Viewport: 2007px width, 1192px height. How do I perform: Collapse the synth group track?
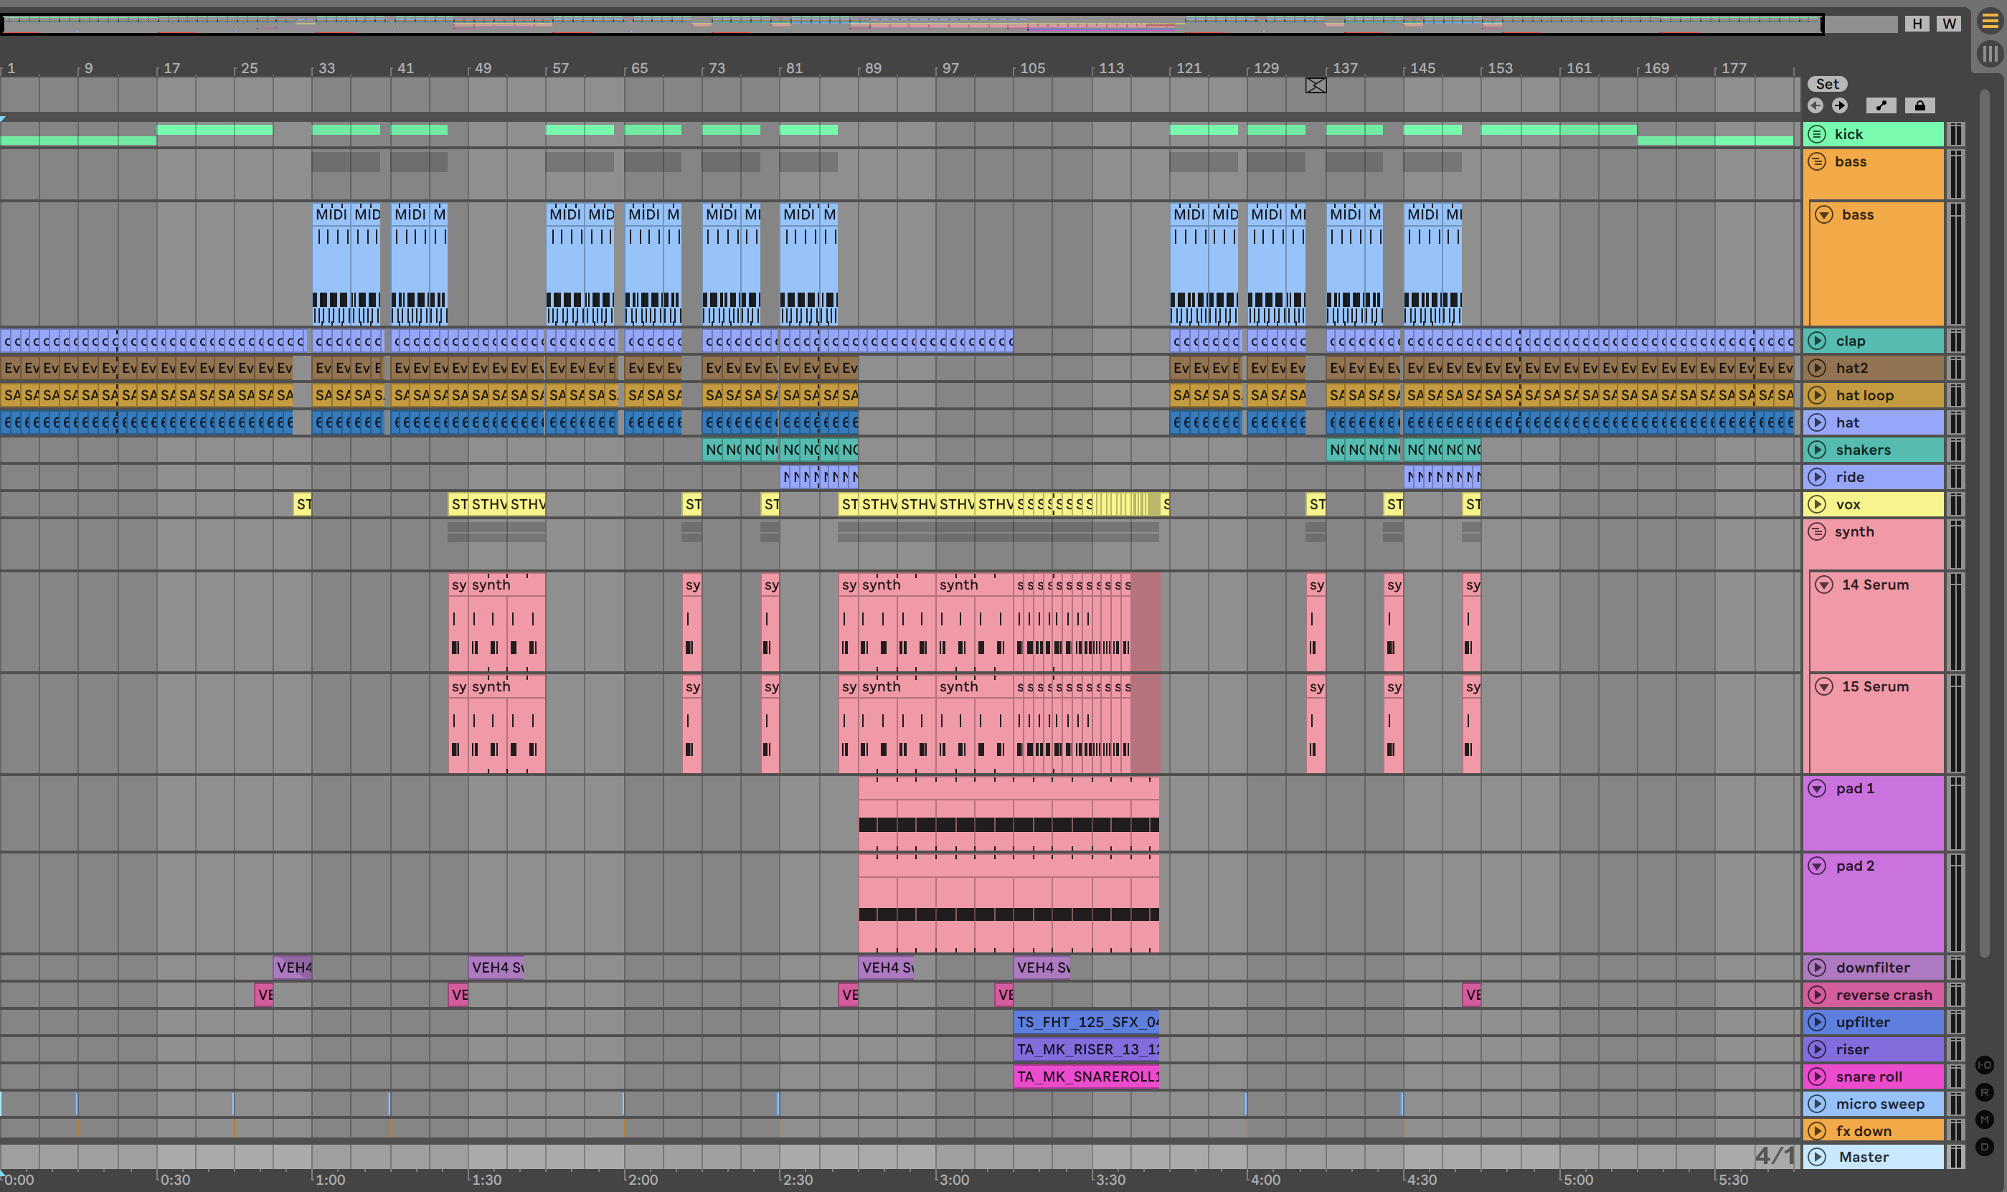1817,531
